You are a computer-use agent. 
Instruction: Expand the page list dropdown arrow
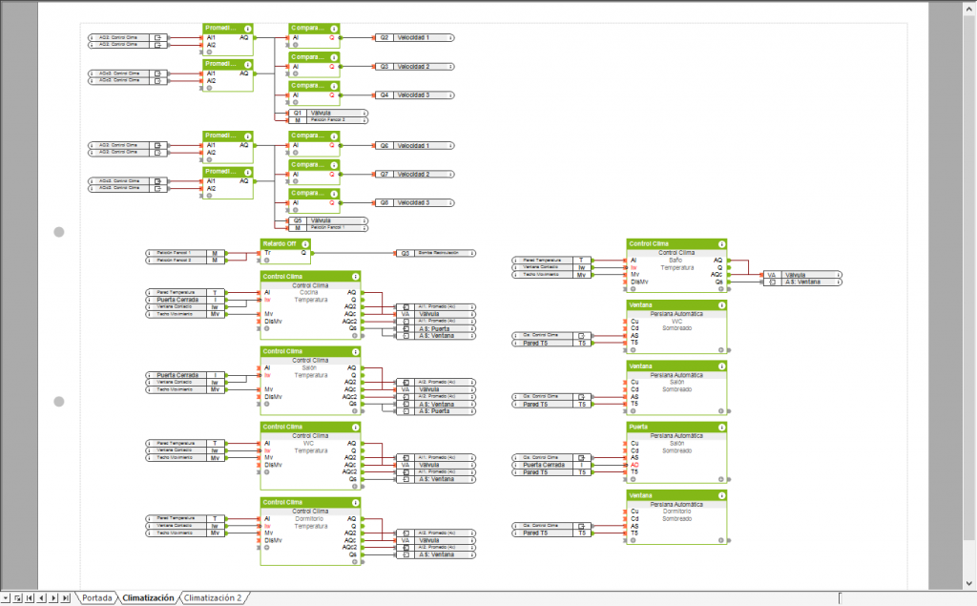point(6,598)
